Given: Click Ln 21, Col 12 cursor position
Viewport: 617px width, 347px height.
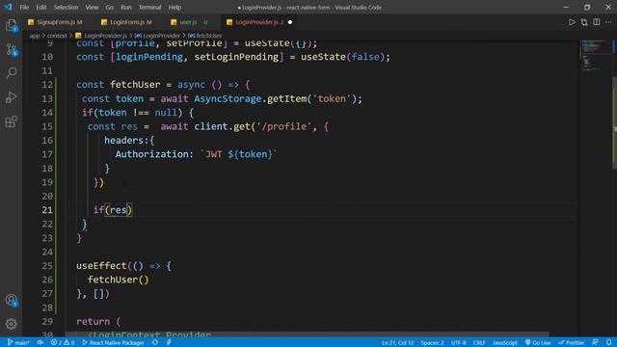Looking at the screenshot, I should pos(397,343).
